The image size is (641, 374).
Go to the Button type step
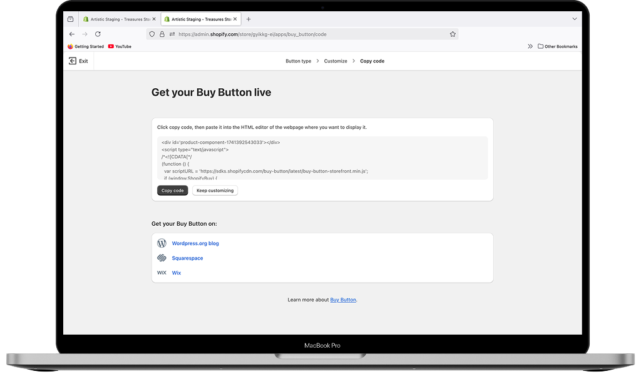pyautogui.click(x=299, y=61)
